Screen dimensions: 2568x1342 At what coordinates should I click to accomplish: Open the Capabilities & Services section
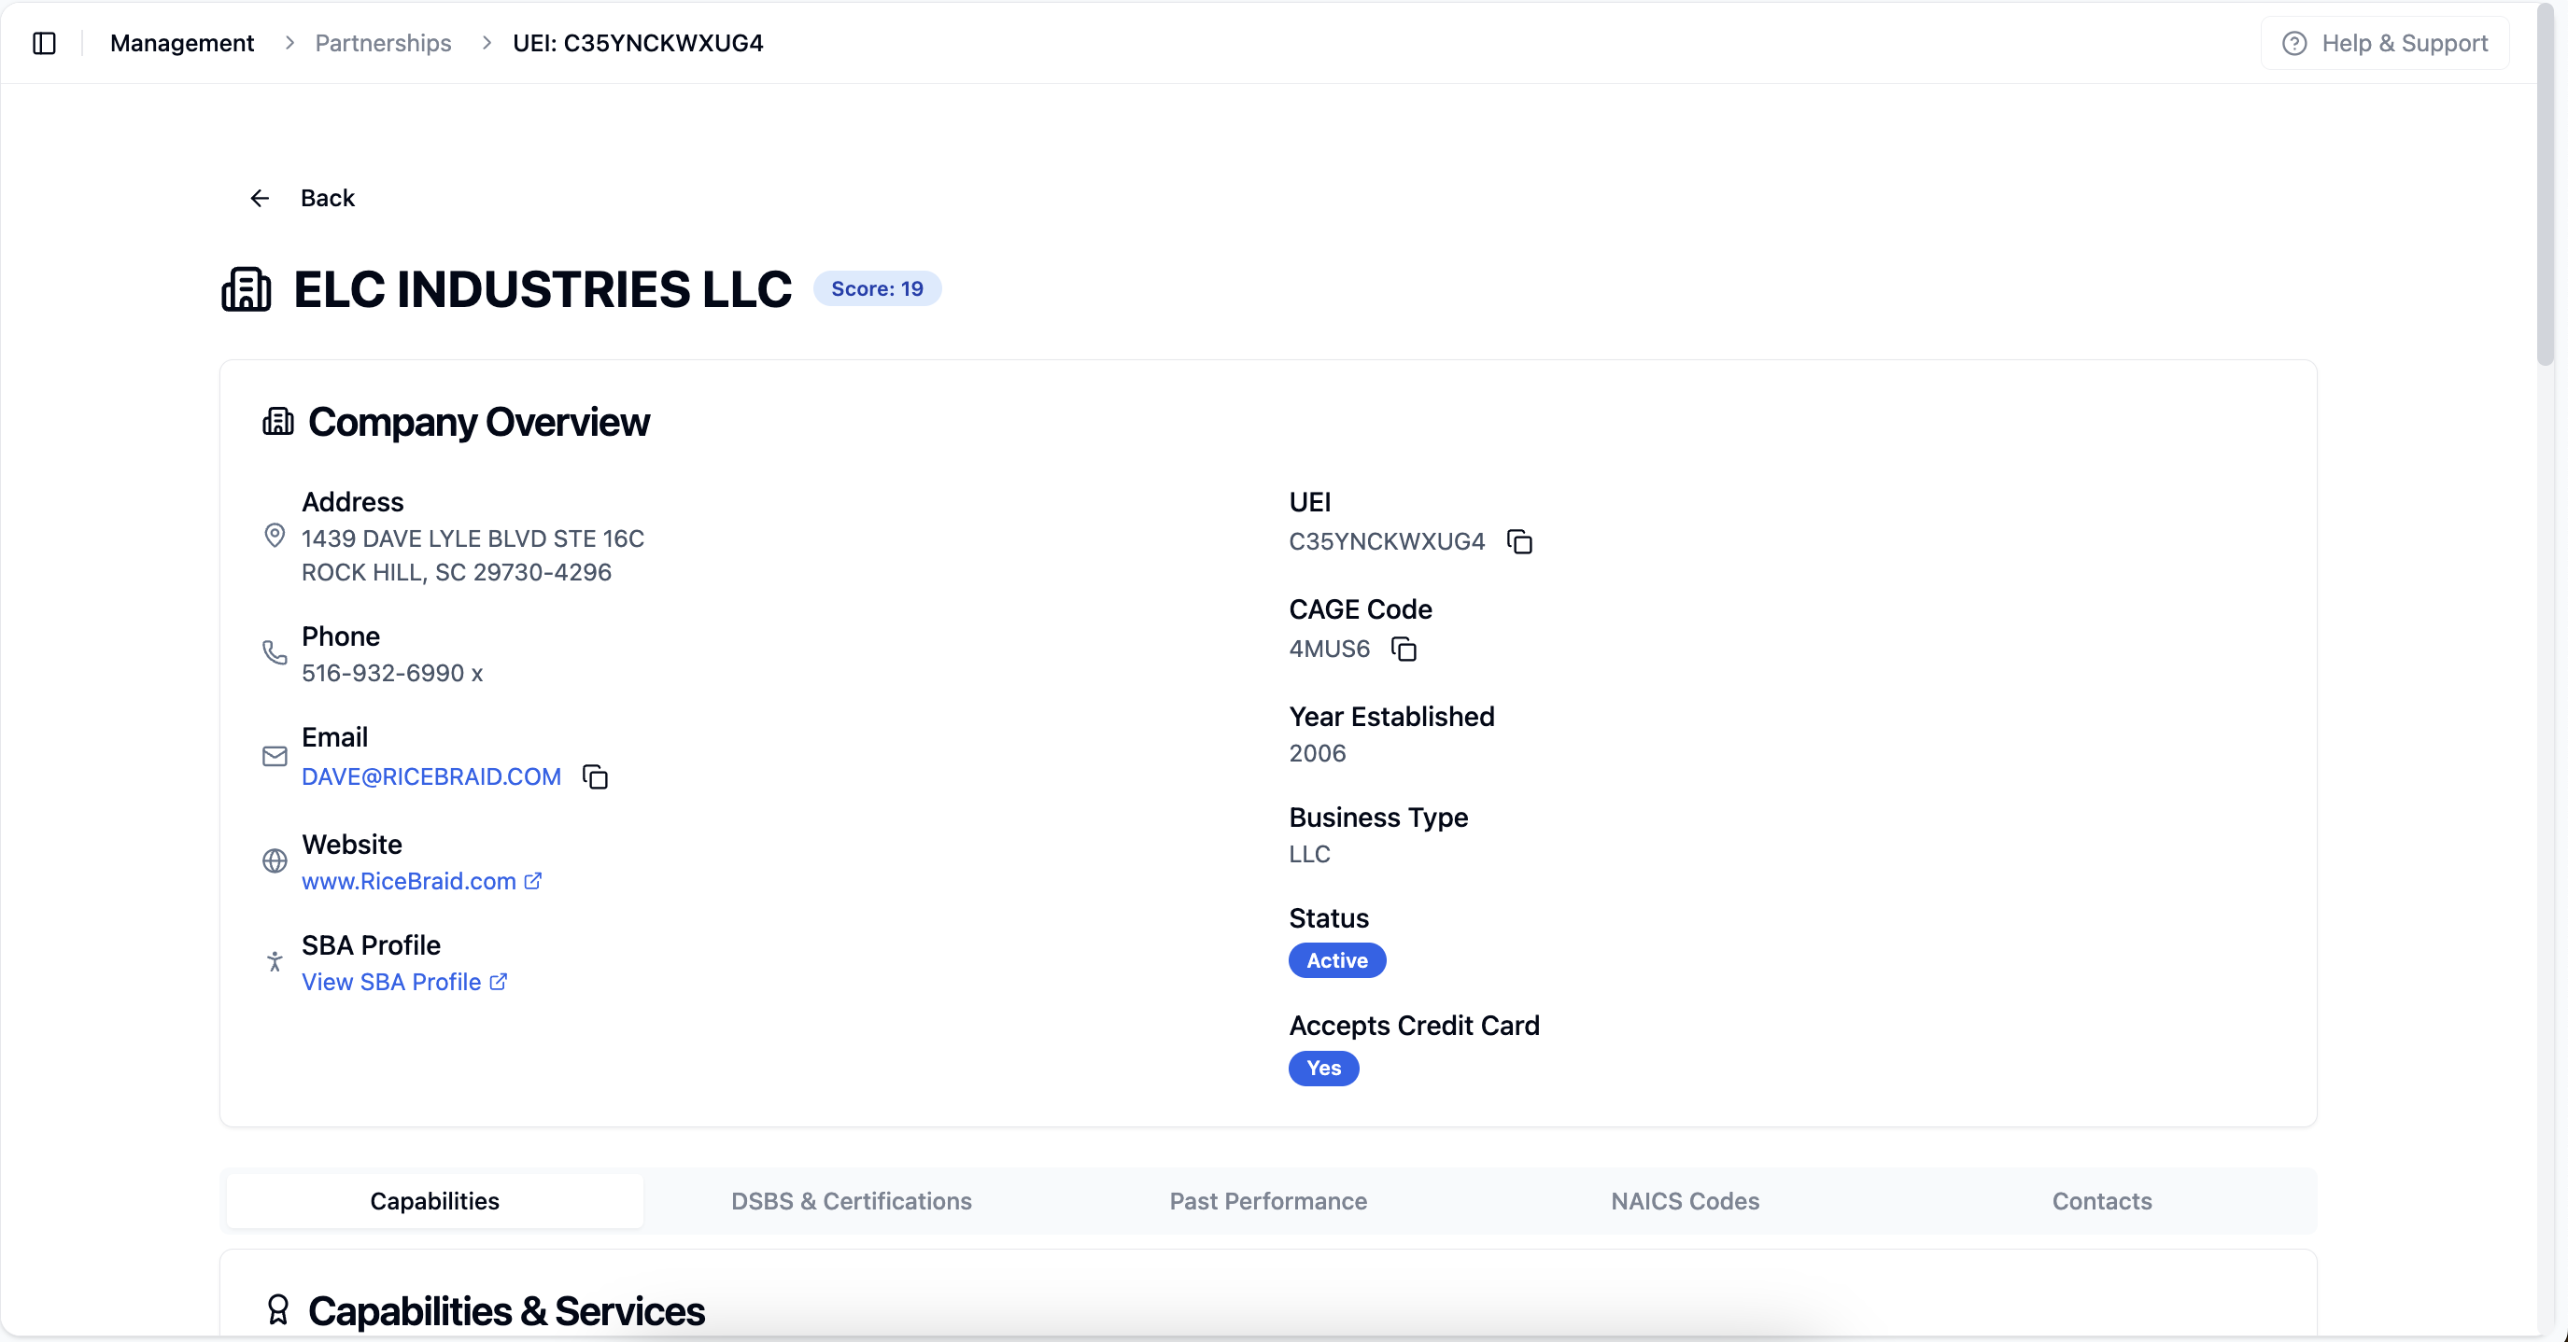coord(505,1309)
